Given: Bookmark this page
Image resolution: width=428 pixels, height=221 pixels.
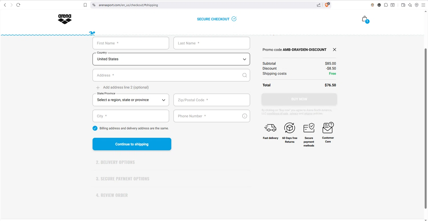Looking at the screenshot, I should [85, 5].
